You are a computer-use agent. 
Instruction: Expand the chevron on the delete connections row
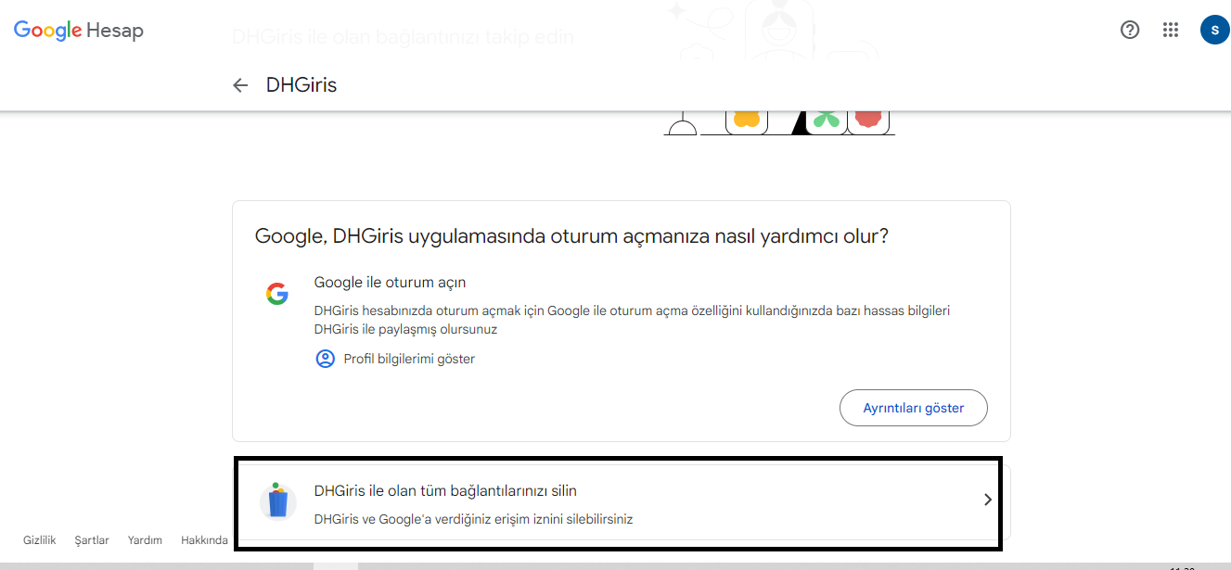coord(986,499)
